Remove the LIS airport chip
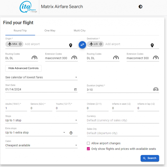Viewport: 167px width, 167px height. tap(101, 44)
